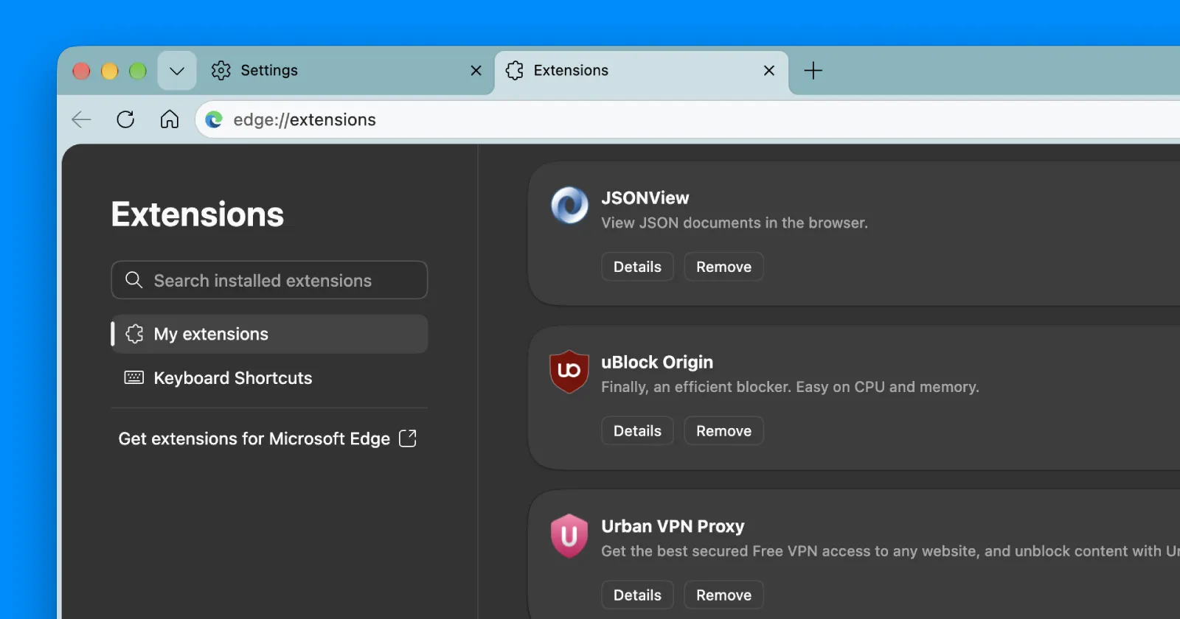This screenshot has width=1180, height=619.
Task: Open a new tab with plus button
Action: pos(813,71)
